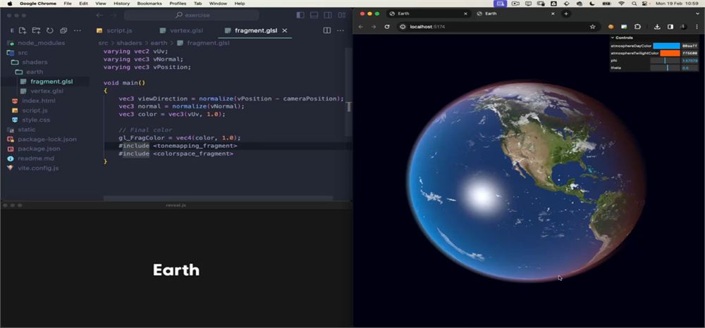Create a new folder in the explorer
Screen dimensions: 705x328
tap(37, 30)
